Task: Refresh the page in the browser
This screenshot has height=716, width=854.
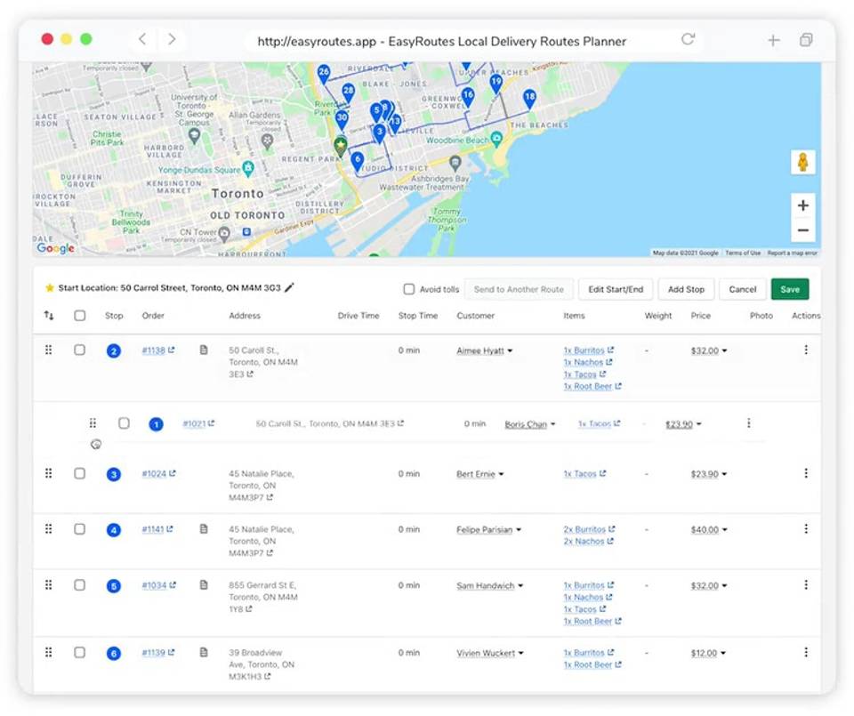Action: coord(687,40)
